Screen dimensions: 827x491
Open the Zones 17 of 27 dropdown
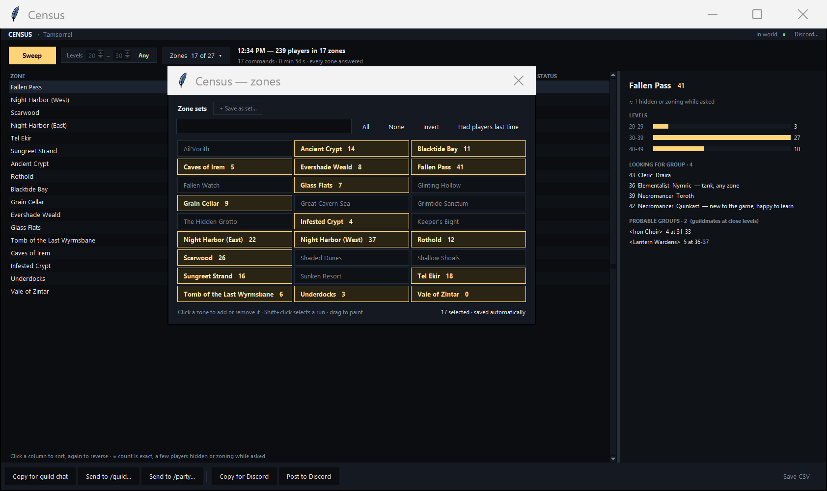[196, 55]
